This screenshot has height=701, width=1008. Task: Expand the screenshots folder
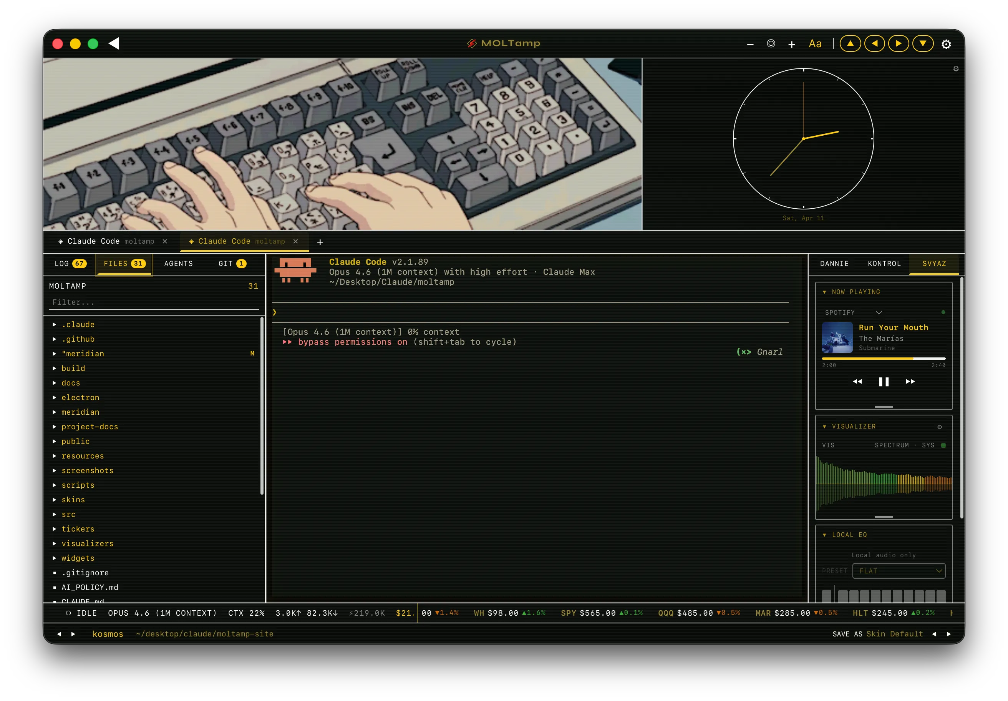[x=154, y=470]
